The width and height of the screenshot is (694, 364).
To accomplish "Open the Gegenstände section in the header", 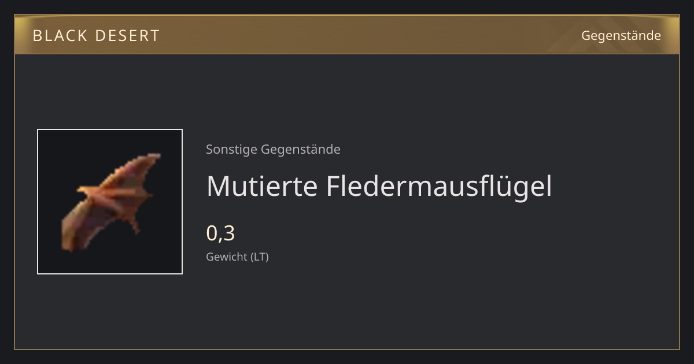I will (621, 36).
